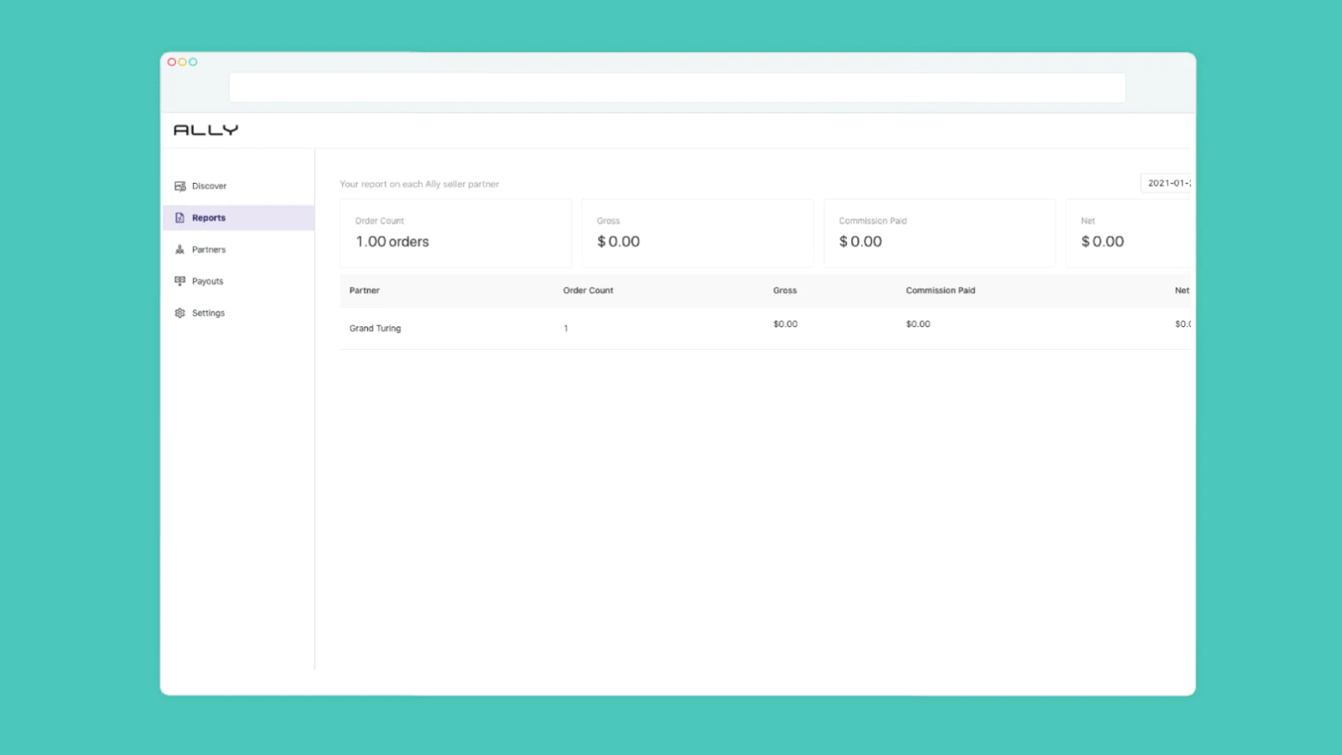The image size is (1342, 755).
Task: Sort by the Gross column header
Action: tap(785, 290)
